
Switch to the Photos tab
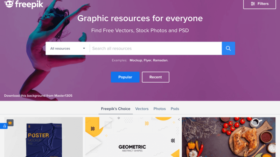[x=160, y=109]
